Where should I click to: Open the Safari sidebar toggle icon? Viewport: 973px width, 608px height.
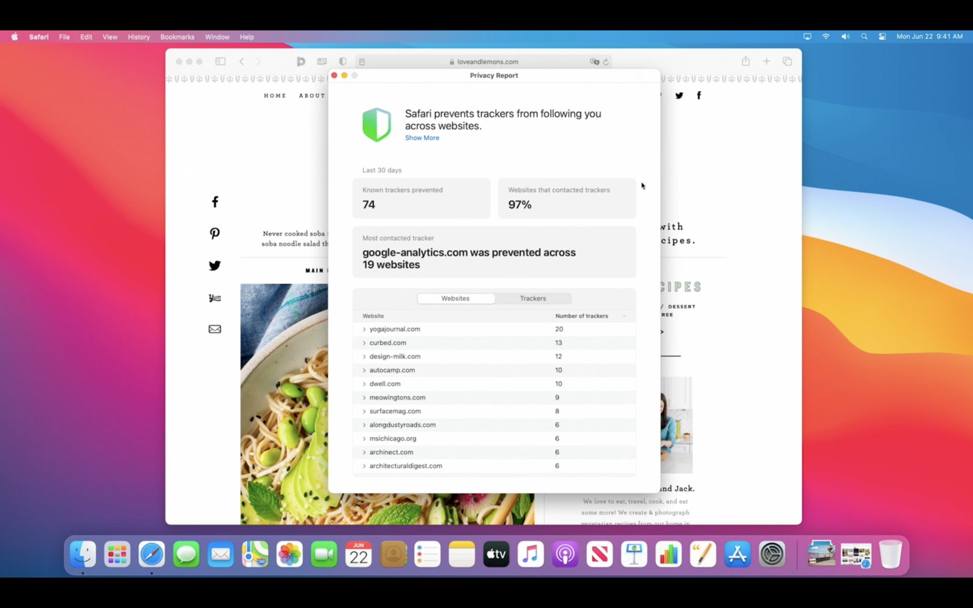click(x=220, y=61)
